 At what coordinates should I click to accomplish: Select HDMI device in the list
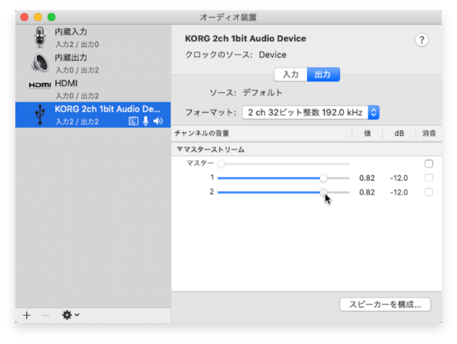pyautogui.click(x=93, y=89)
